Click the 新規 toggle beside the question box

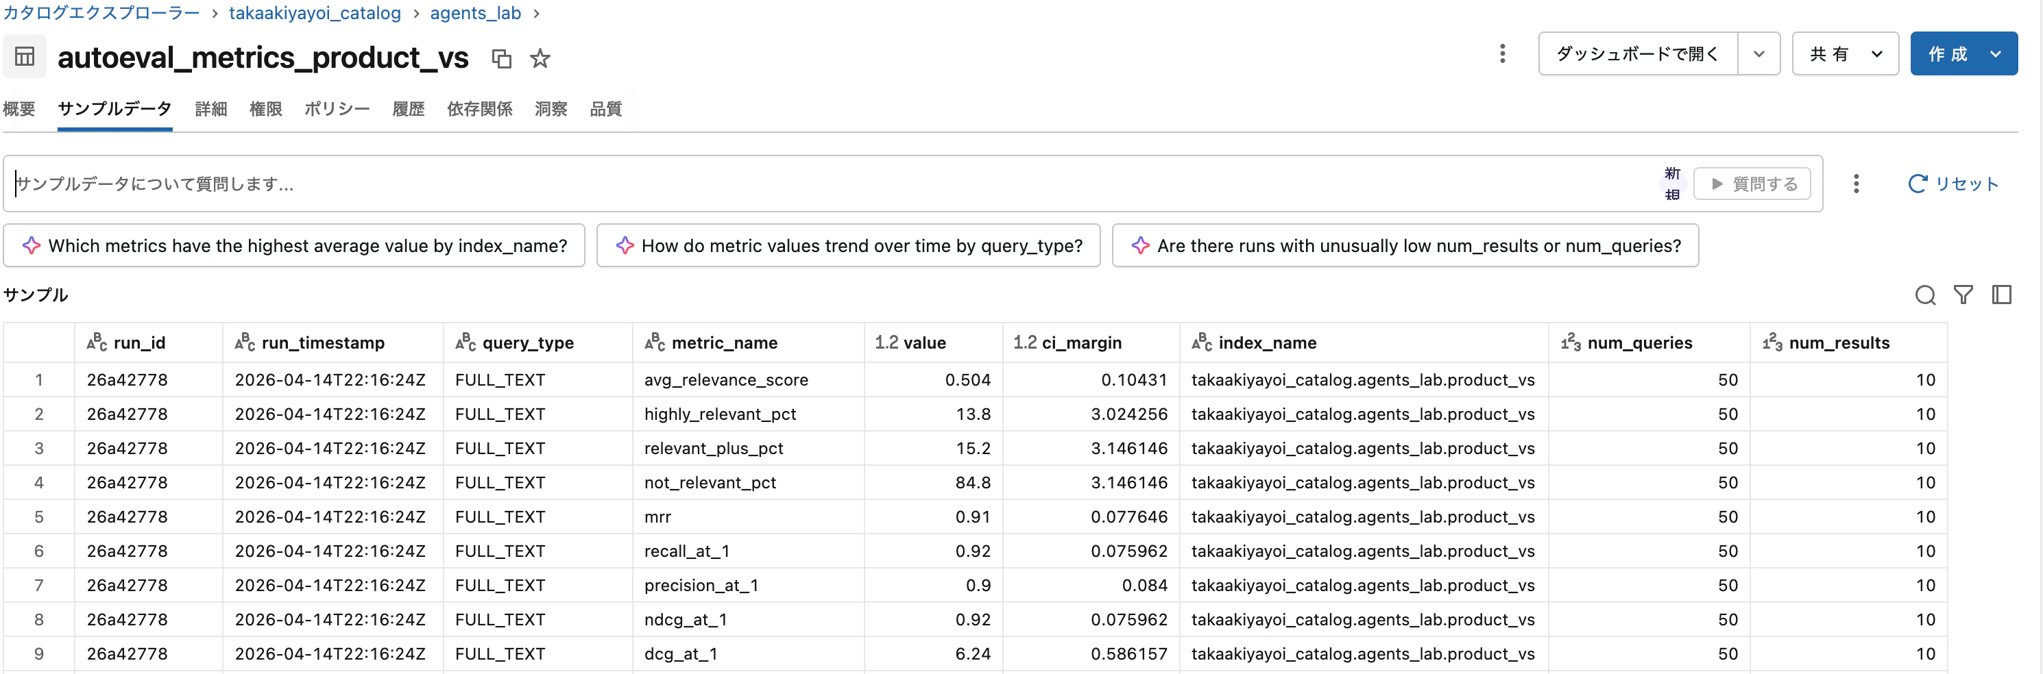pos(1672,183)
